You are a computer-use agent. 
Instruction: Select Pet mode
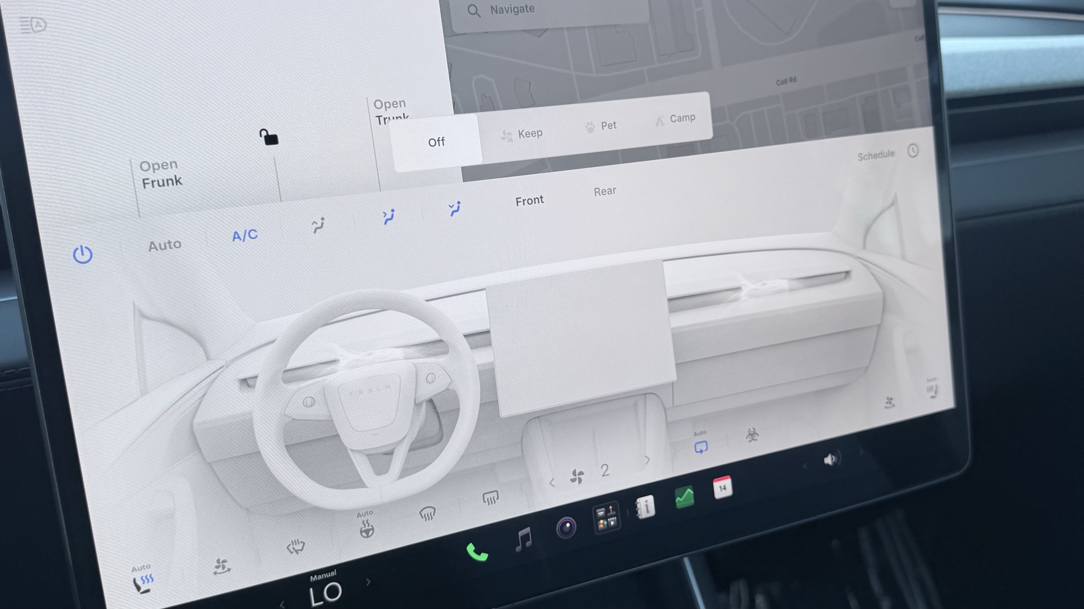tap(601, 126)
